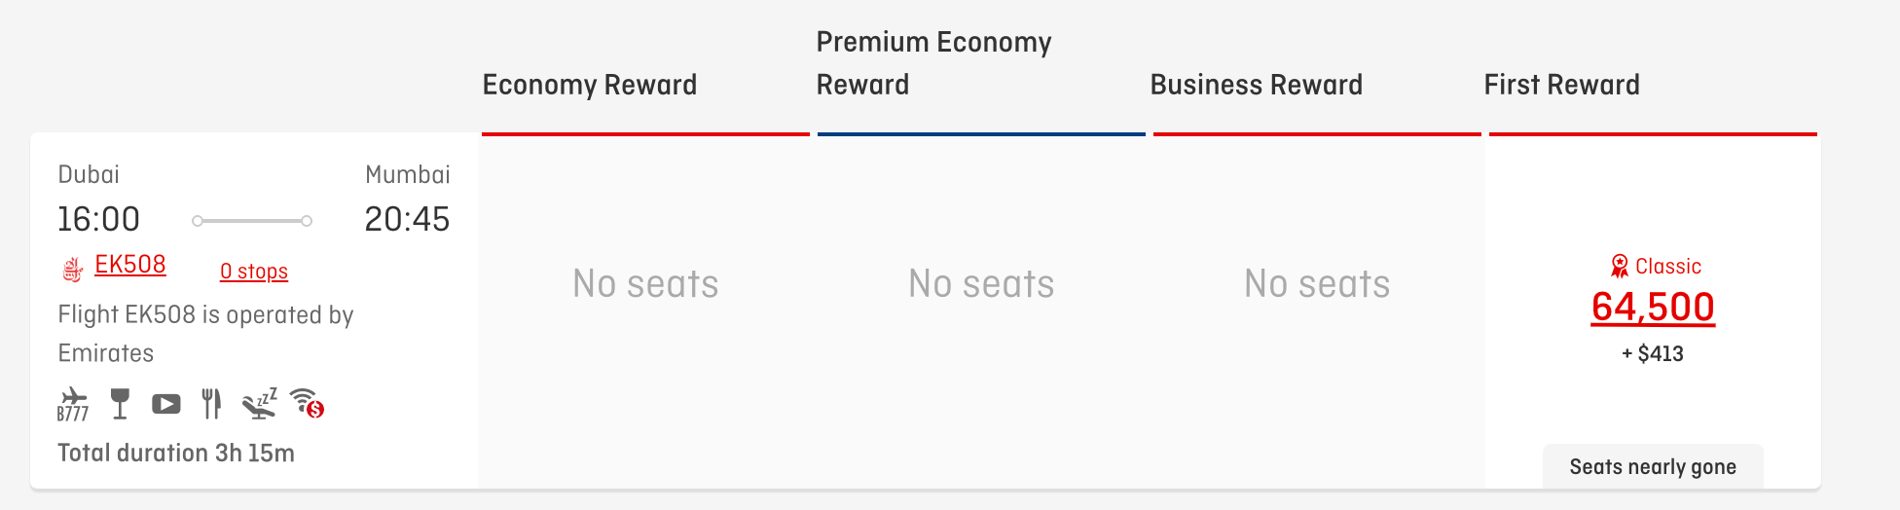The width and height of the screenshot is (1900, 510).
Task: Click the Premium Economy No seats cell
Action: (x=981, y=284)
